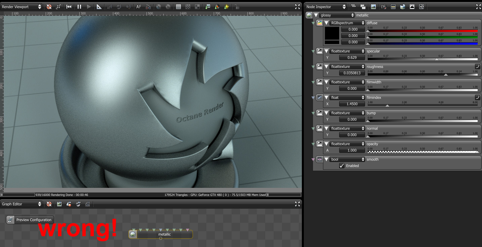Maximize the Graph Editor panel
This screenshot has height=247, width=482.
[x=297, y=204]
